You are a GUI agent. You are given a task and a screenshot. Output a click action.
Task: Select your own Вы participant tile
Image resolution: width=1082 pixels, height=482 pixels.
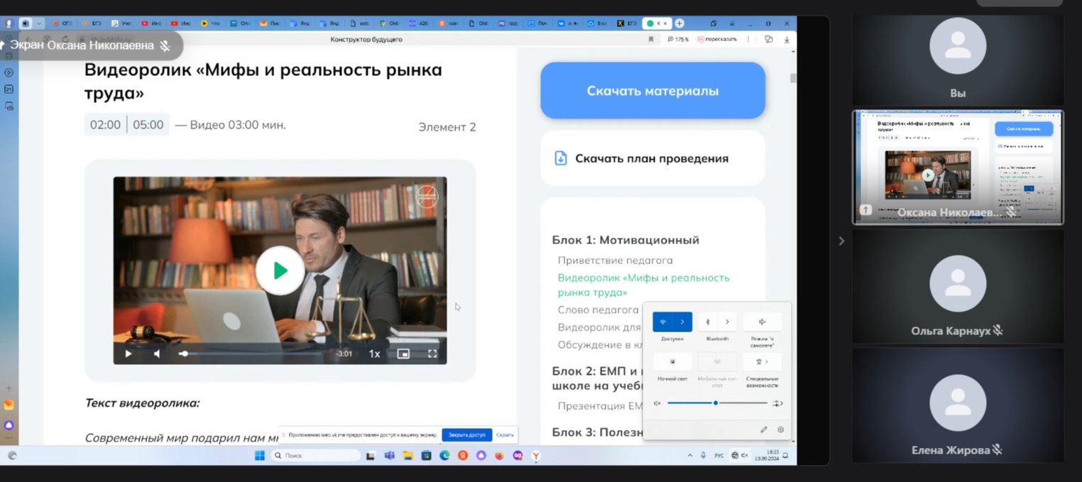(958, 60)
